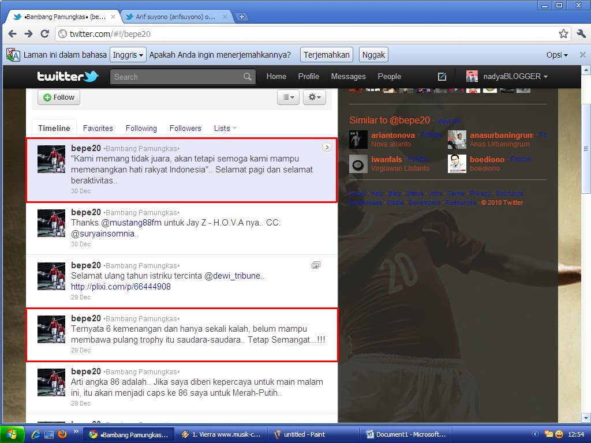
Task: Launch Firefox from the quick launch bar
Action: 62,434
